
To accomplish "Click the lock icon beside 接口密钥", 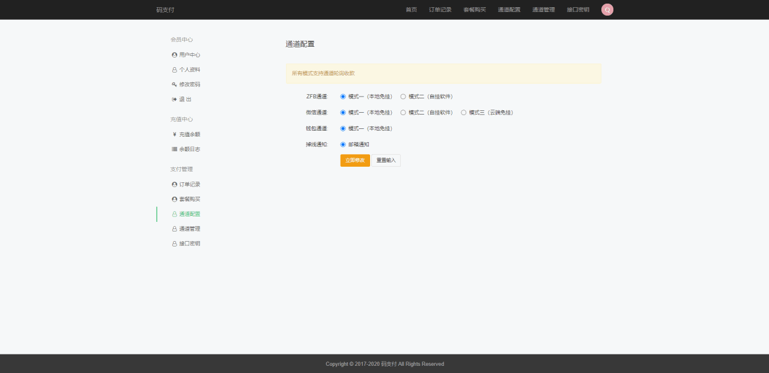I will [174, 244].
